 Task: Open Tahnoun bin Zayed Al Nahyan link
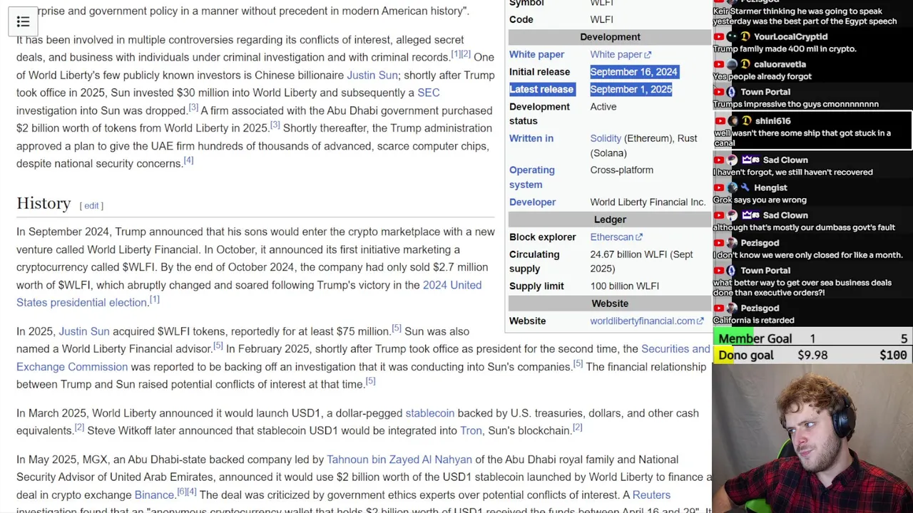coord(399,460)
